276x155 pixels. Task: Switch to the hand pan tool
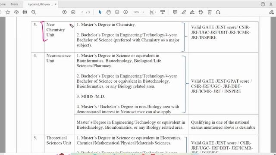[x=108, y=12]
